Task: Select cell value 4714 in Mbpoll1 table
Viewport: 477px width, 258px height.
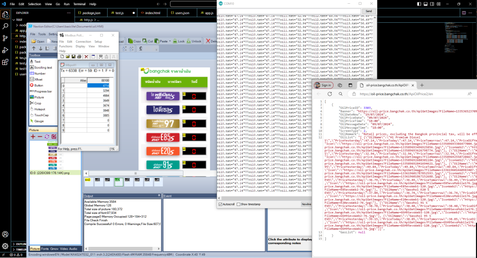Action: [x=98, y=86]
